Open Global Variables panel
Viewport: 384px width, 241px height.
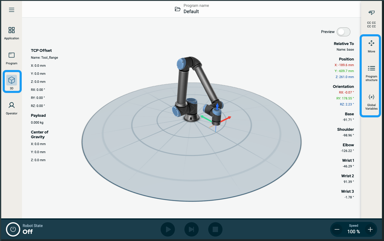(371, 102)
